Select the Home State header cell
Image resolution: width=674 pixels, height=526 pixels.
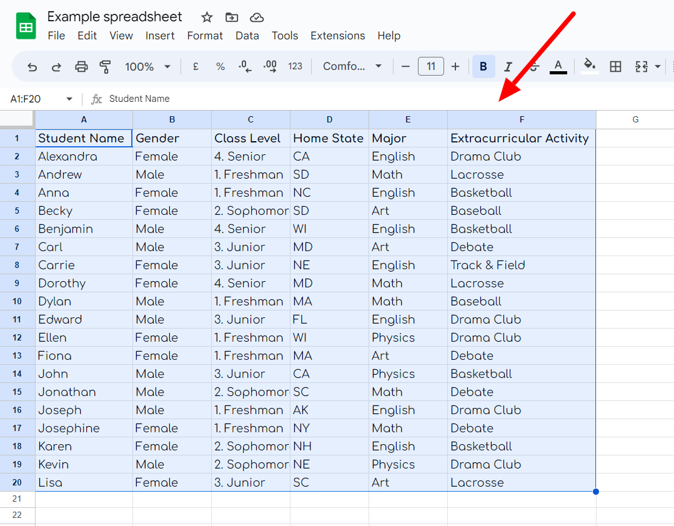329,139
